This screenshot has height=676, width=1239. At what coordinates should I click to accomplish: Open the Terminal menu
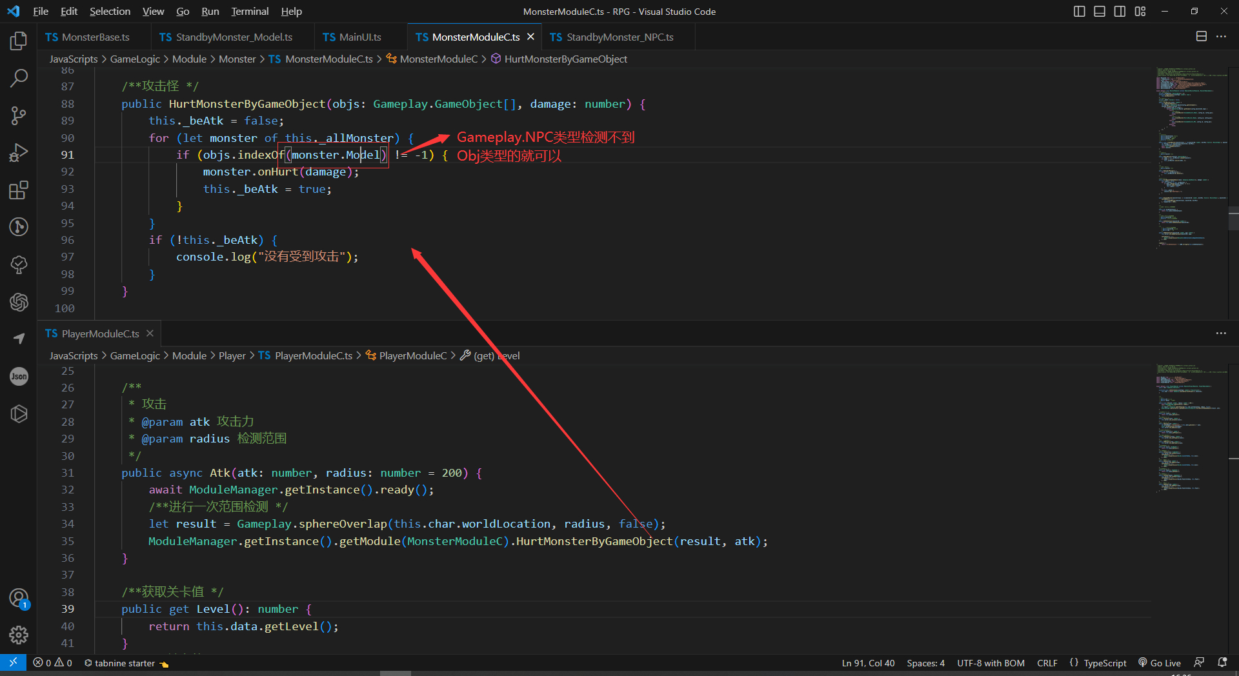[250, 12]
